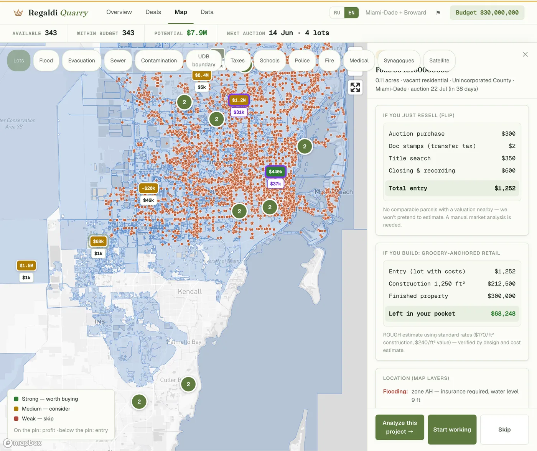The image size is (537, 451).
Task: Enable the Evacuation layer
Action: [81, 61]
